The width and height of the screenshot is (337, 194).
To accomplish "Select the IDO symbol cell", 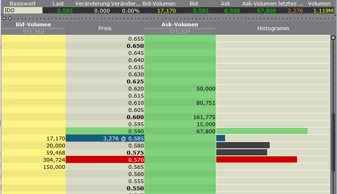I will tap(23, 10).
